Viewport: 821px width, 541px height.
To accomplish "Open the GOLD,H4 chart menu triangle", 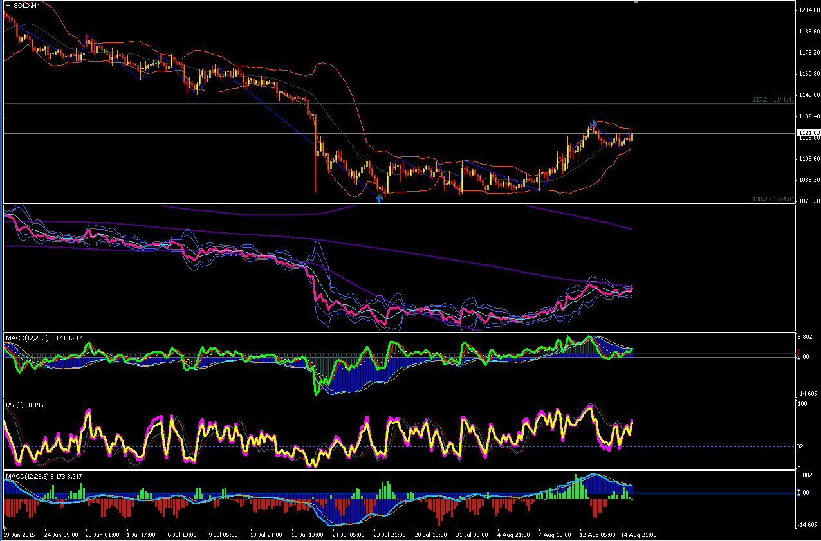I will (x=8, y=6).
